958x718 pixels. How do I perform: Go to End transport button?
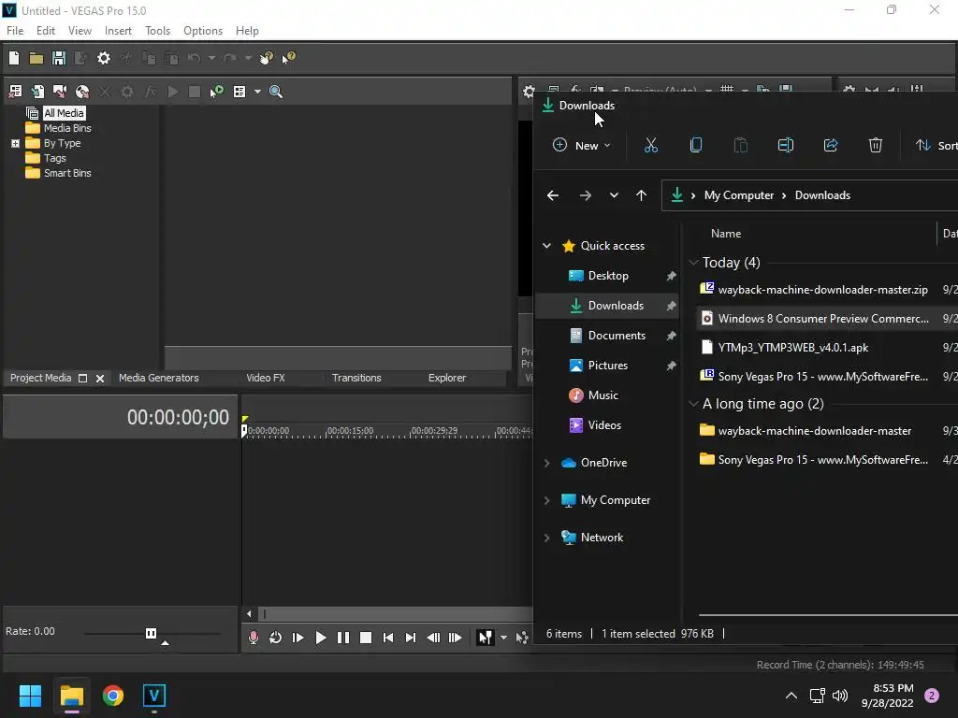pyautogui.click(x=411, y=638)
